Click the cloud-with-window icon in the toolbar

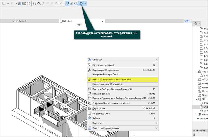(76, 4)
